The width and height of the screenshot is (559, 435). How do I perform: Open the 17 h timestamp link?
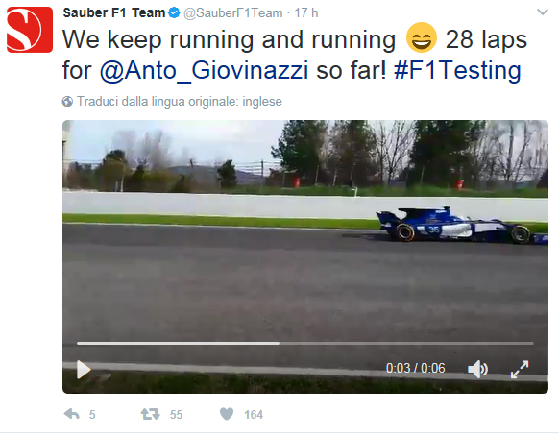point(306,13)
